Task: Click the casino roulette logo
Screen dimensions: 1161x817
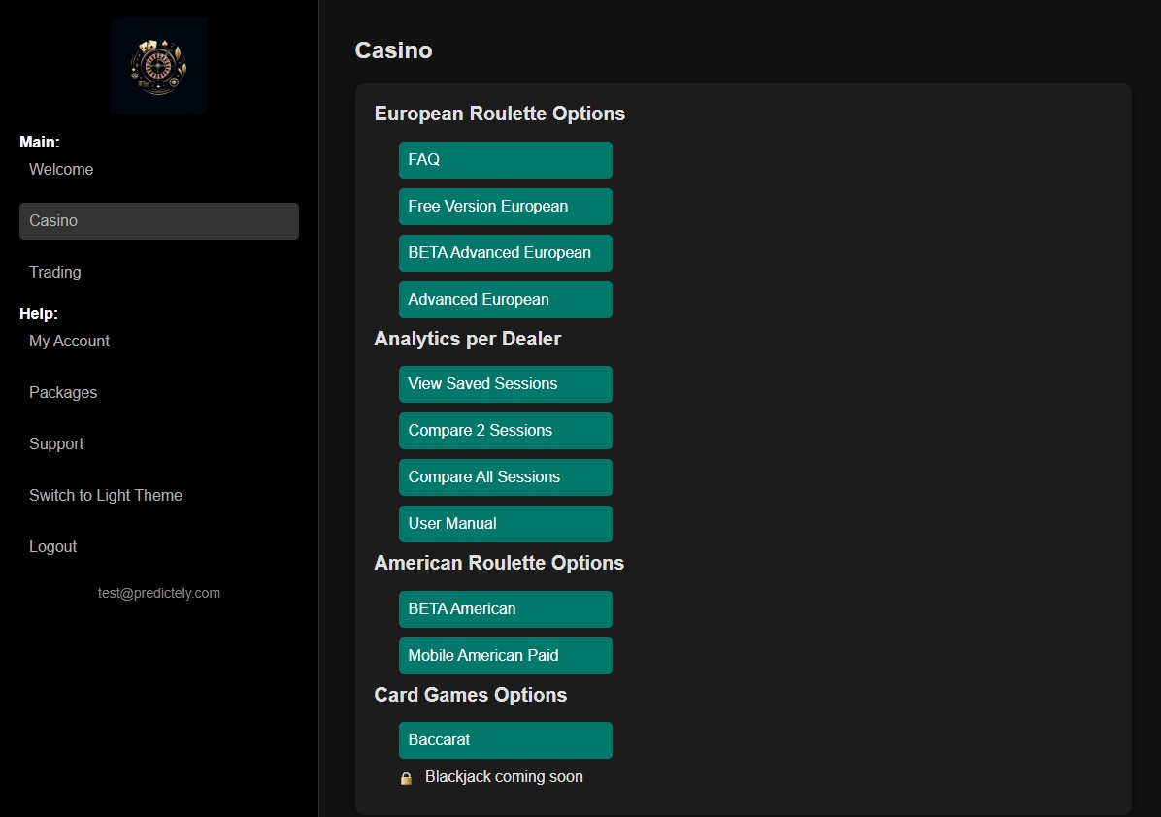Action: (x=158, y=65)
